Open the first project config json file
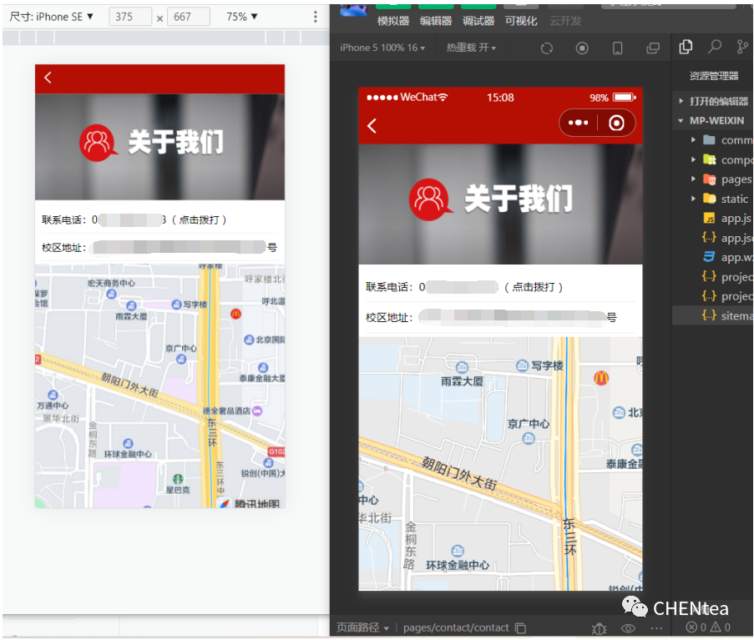Viewport: 754px width, 640px height. coord(727,277)
